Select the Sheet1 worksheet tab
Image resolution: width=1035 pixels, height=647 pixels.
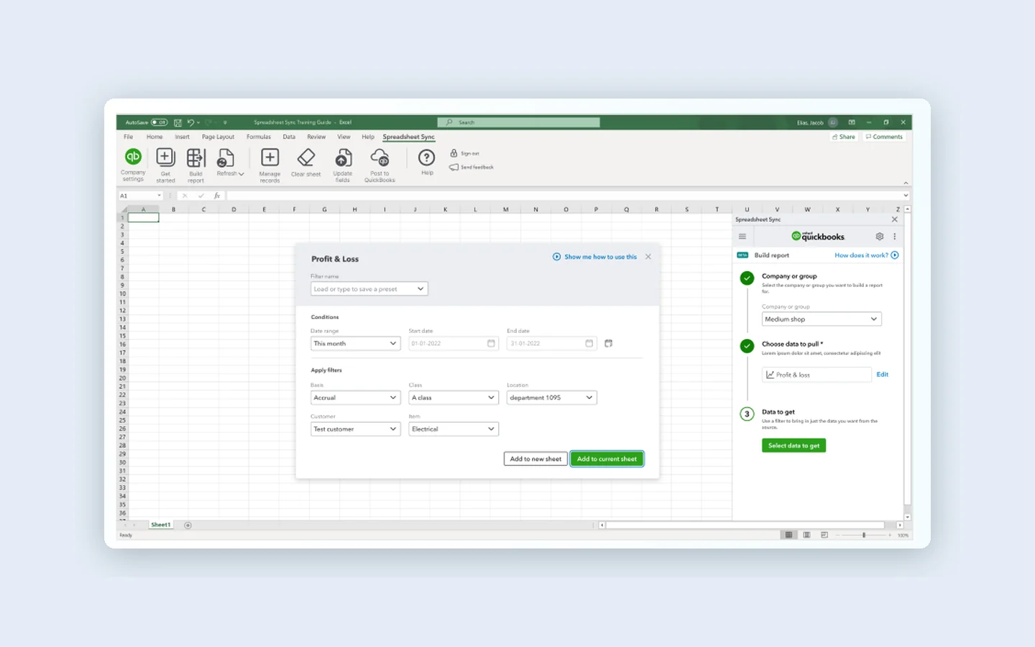pos(161,525)
